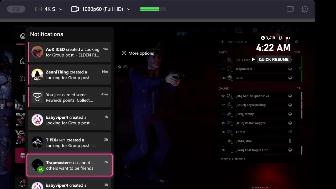Select [999] Jeremy in online list
336x189 pixels.
pyautogui.click(x=259, y=114)
